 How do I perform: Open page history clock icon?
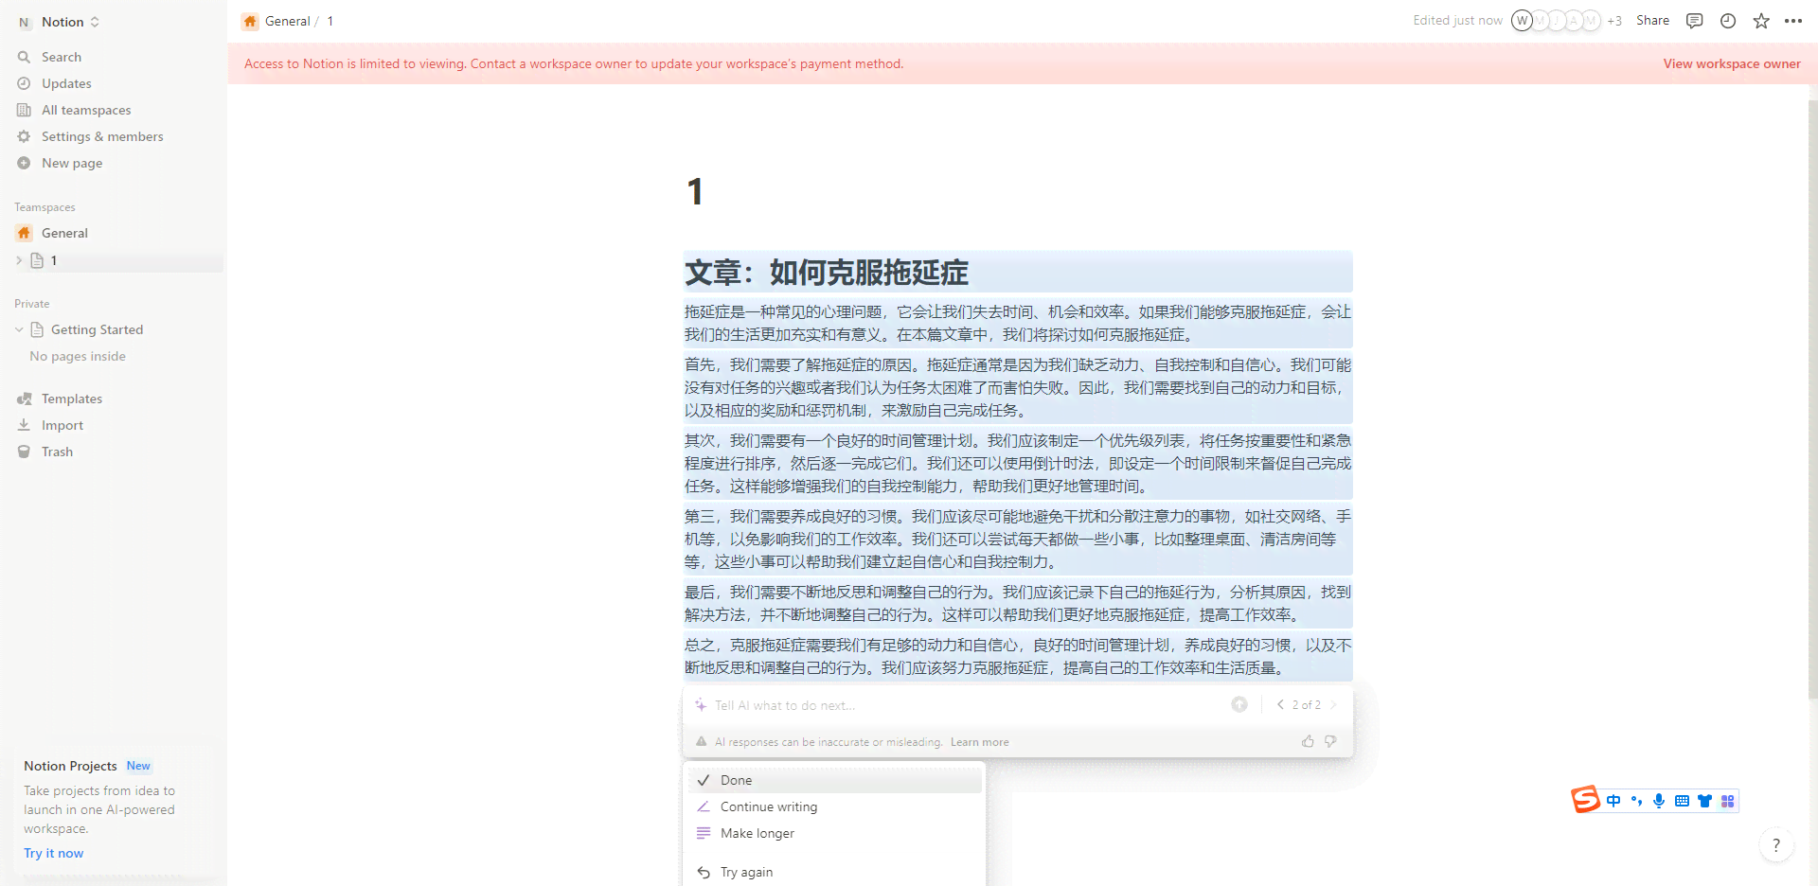(1728, 21)
